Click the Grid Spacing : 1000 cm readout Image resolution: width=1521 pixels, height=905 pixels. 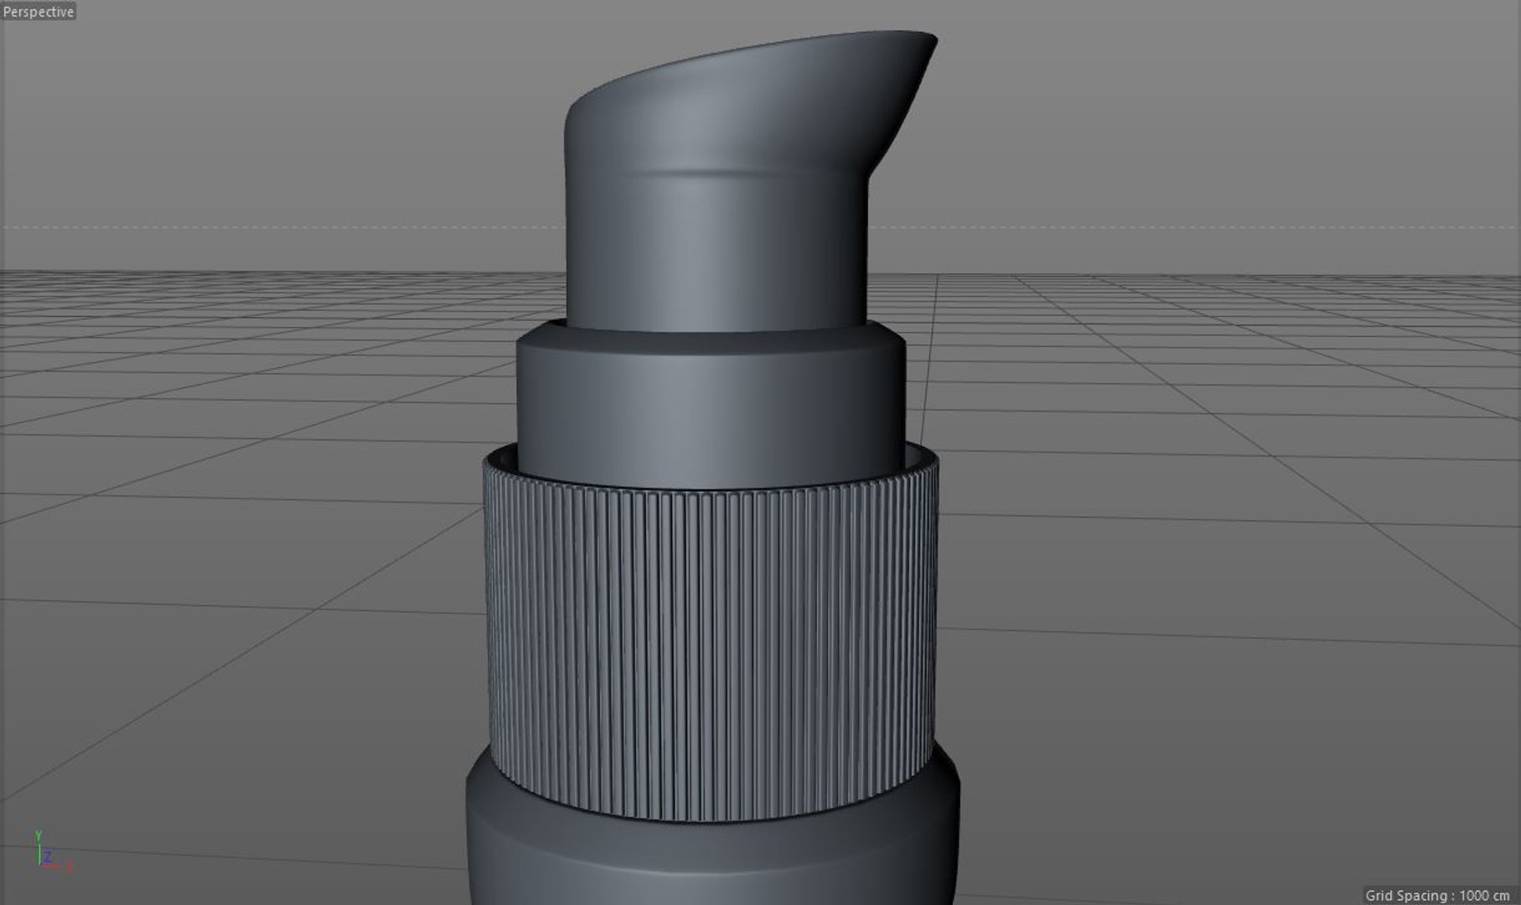1438,896
